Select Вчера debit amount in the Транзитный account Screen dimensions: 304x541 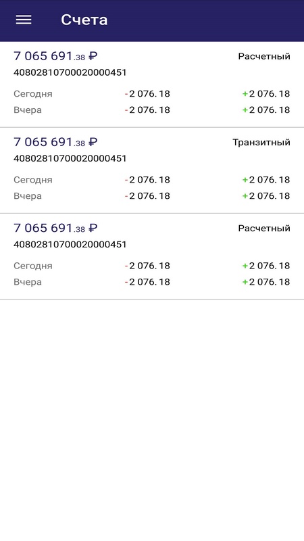pyautogui.click(x=147, y=195)
